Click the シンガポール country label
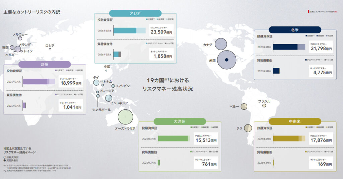Image resolution: width=343 pixels, height=179 pixels. [101, 110]
